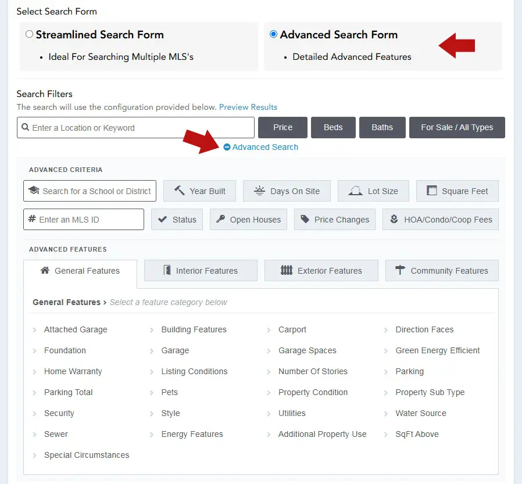Collapse the Advanced Search section

click(260, 147)
